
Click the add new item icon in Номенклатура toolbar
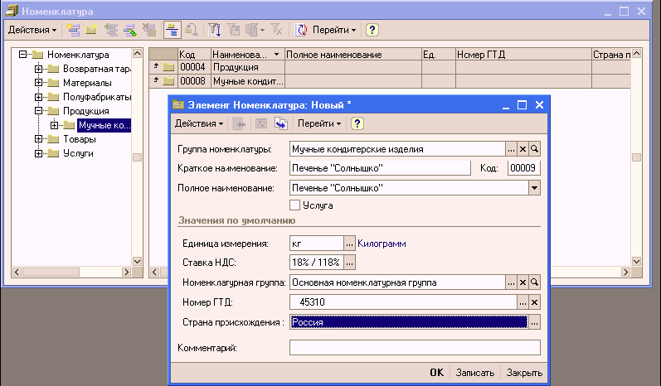(75, 30)
